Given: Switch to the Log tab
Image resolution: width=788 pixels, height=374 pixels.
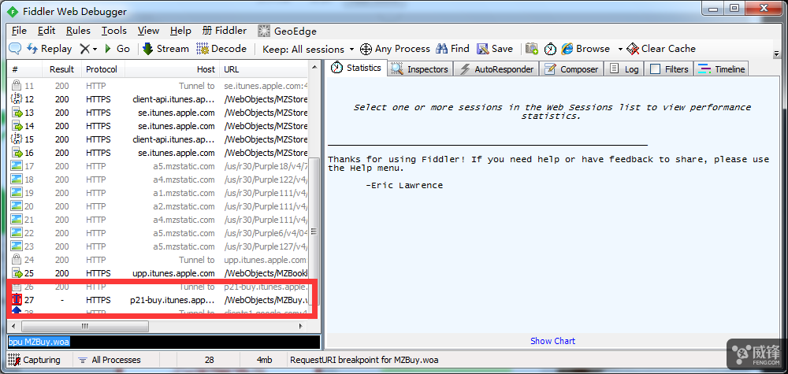Looking at the screenshot, I should click(x=623, y=69).
